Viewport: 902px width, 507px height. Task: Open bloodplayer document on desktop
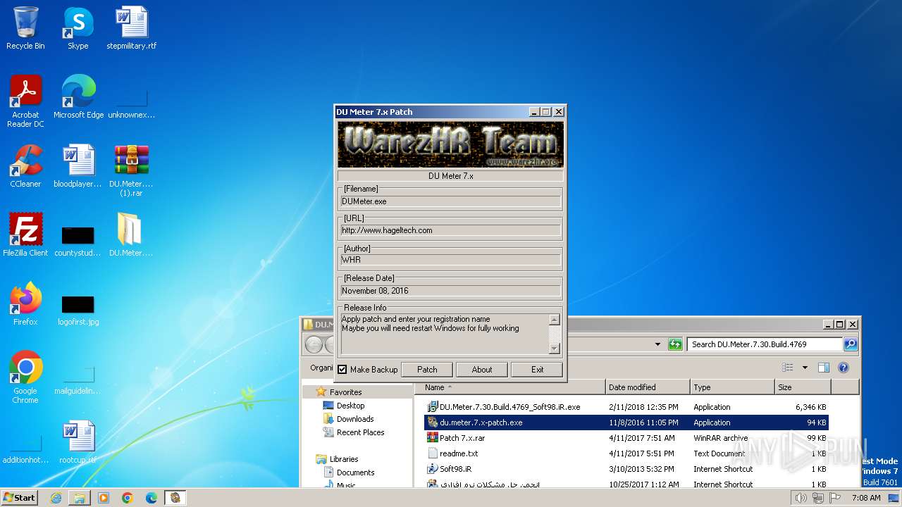click(78, 165)
